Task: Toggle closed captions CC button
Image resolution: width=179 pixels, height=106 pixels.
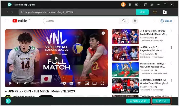Action: (x=71, y=83)
